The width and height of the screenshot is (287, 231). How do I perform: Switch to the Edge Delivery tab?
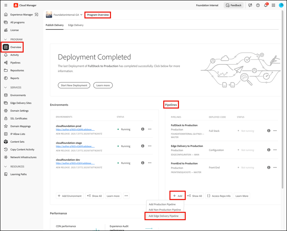[x=76, y=25]
